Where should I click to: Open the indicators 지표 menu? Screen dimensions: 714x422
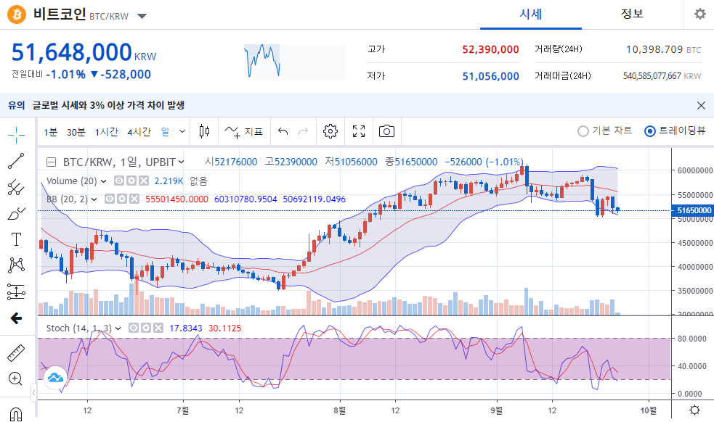tap(243, 131)
